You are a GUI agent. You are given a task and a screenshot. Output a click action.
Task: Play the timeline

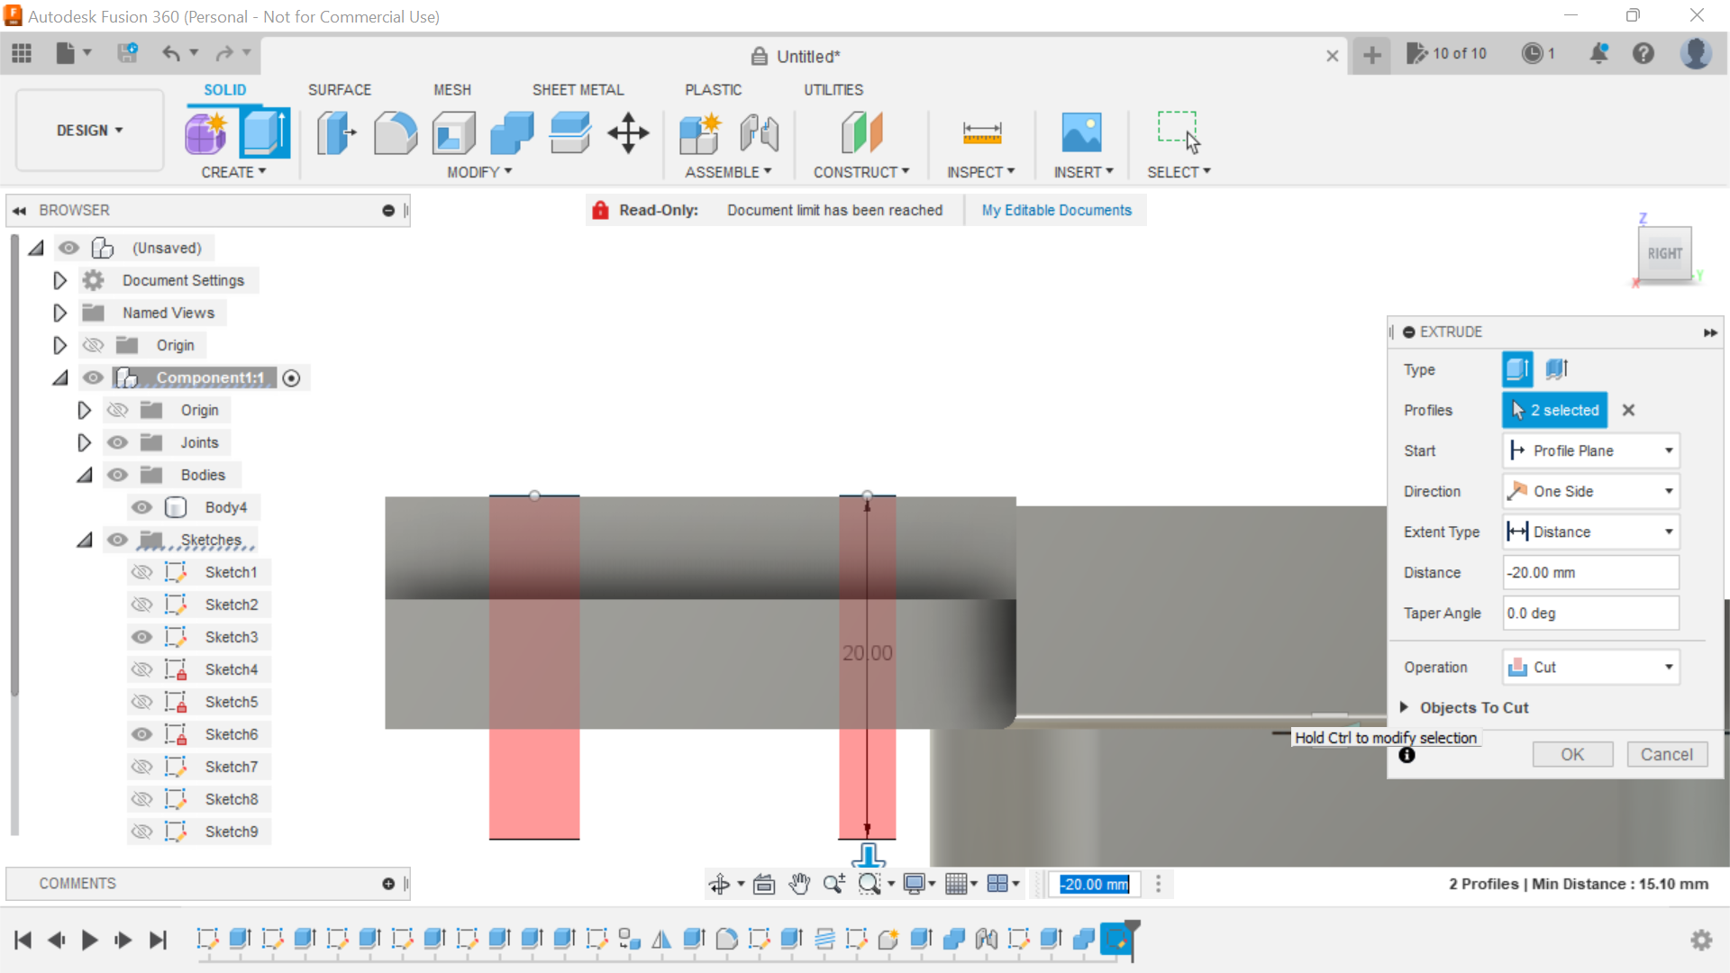coord(89,941)
